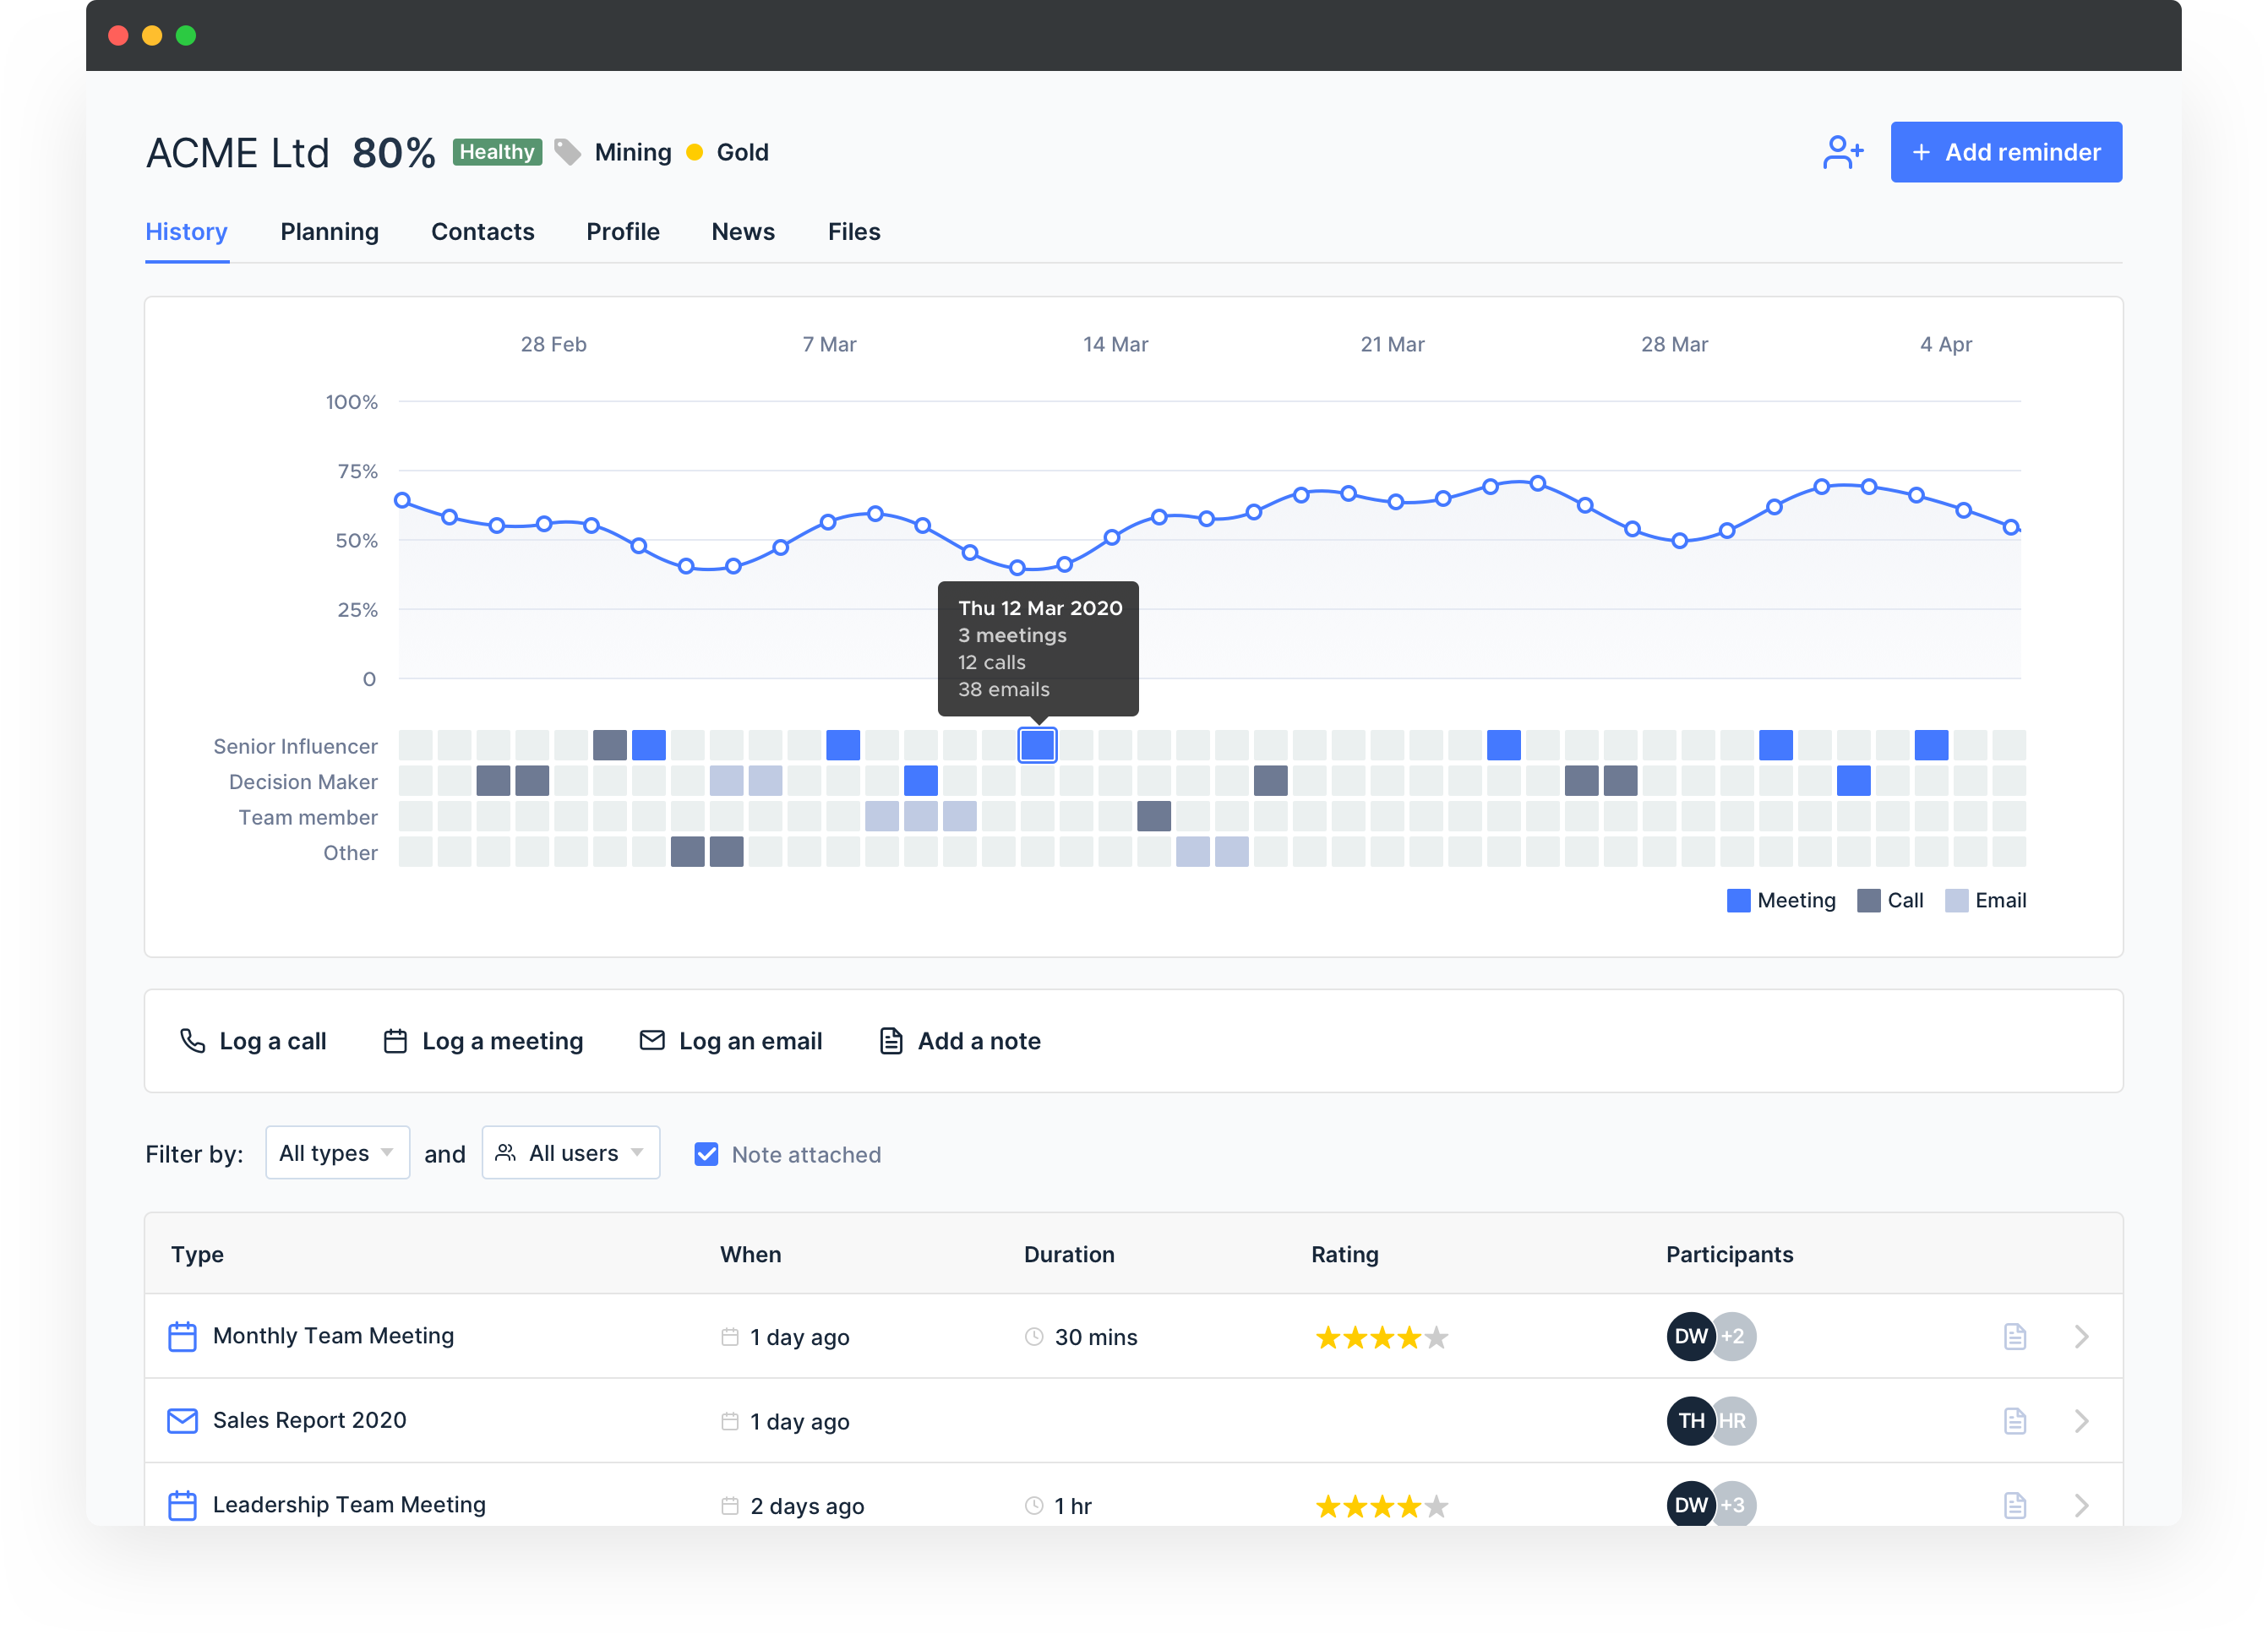Click the envelope icon for Log an email
2268x1634 pixels.
pos(651,1040)
